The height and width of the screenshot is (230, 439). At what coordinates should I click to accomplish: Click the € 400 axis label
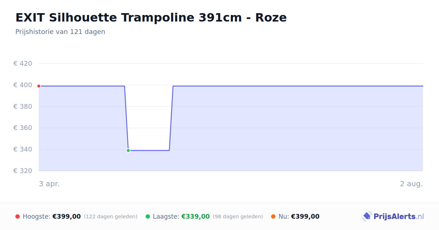pos(23,85)
